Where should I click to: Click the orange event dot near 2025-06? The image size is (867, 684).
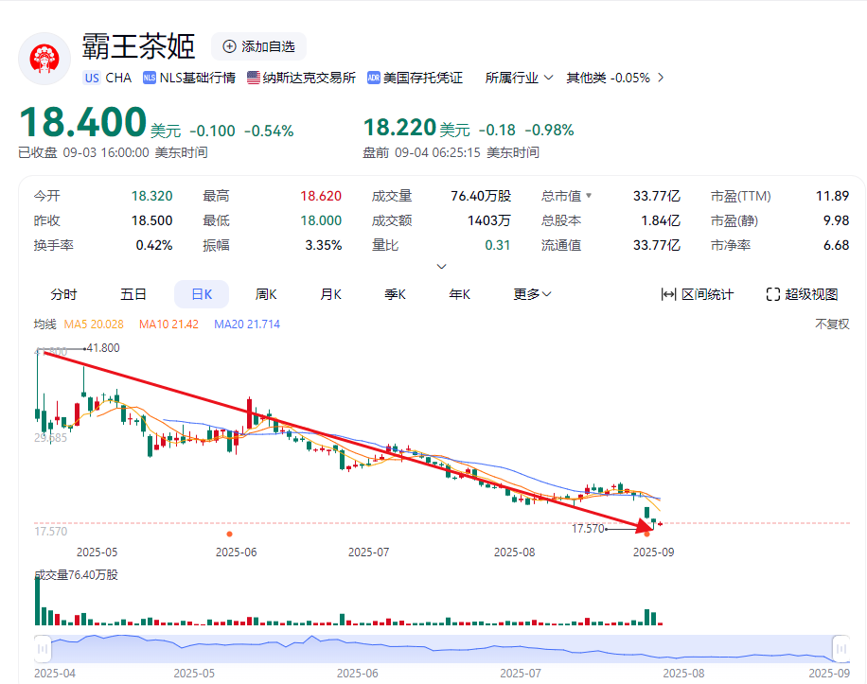pyautogui.click(x=229, y=534)
